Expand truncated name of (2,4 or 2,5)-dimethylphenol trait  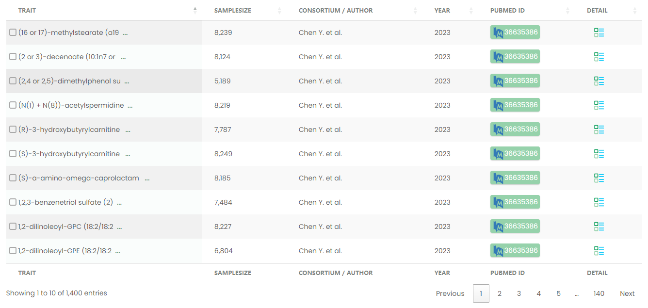[127, 81]
